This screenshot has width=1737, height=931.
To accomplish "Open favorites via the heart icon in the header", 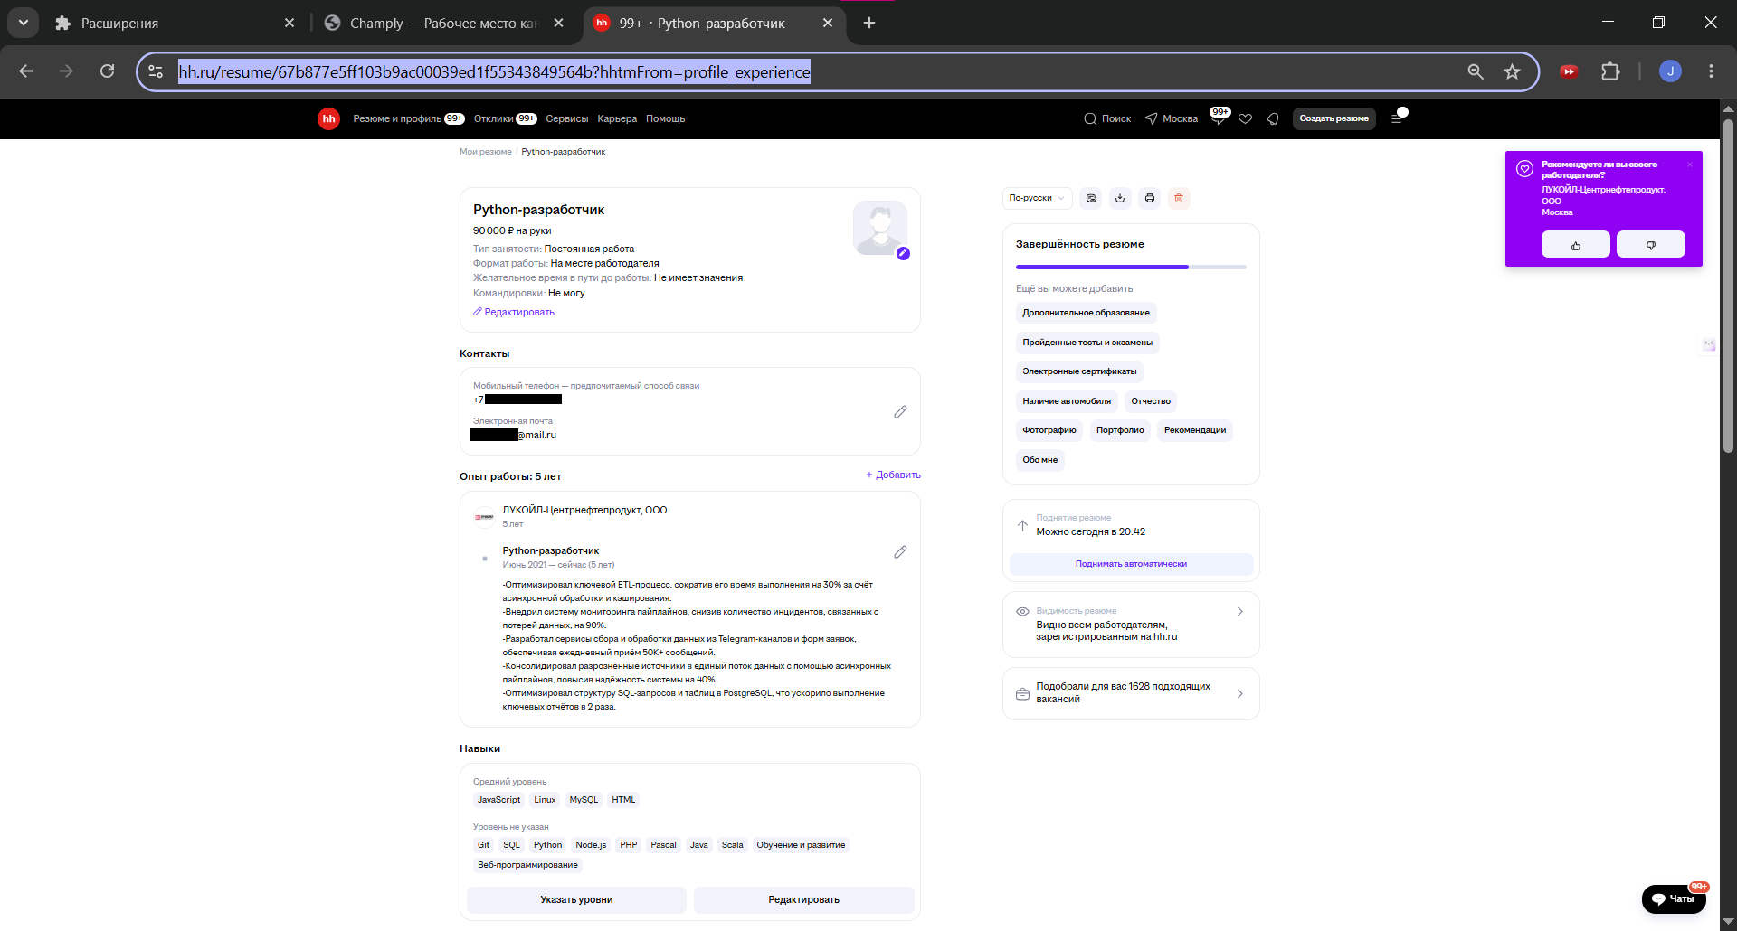I will tap(1246, 118).
